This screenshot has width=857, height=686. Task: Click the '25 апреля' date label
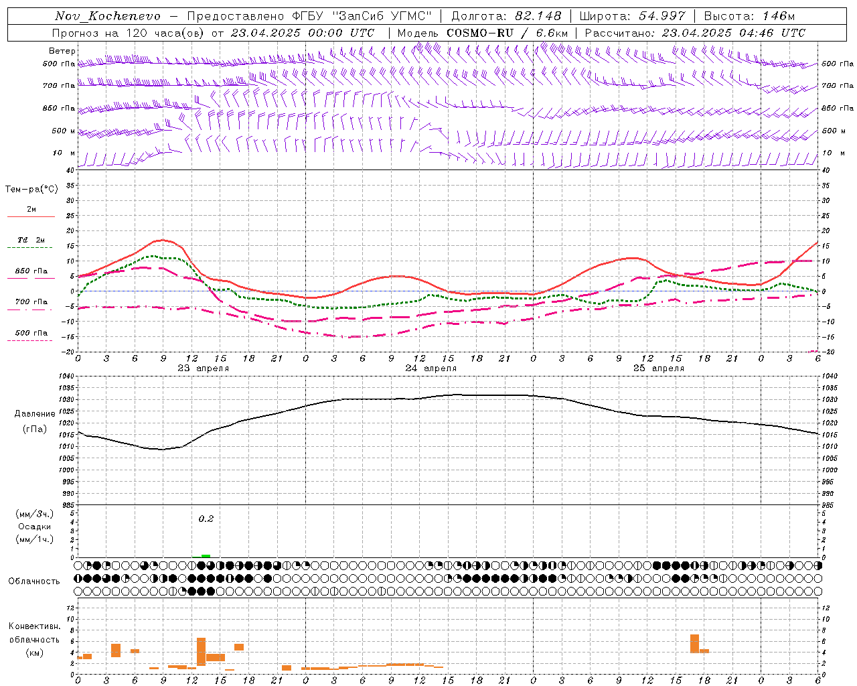tap(658, 368)
